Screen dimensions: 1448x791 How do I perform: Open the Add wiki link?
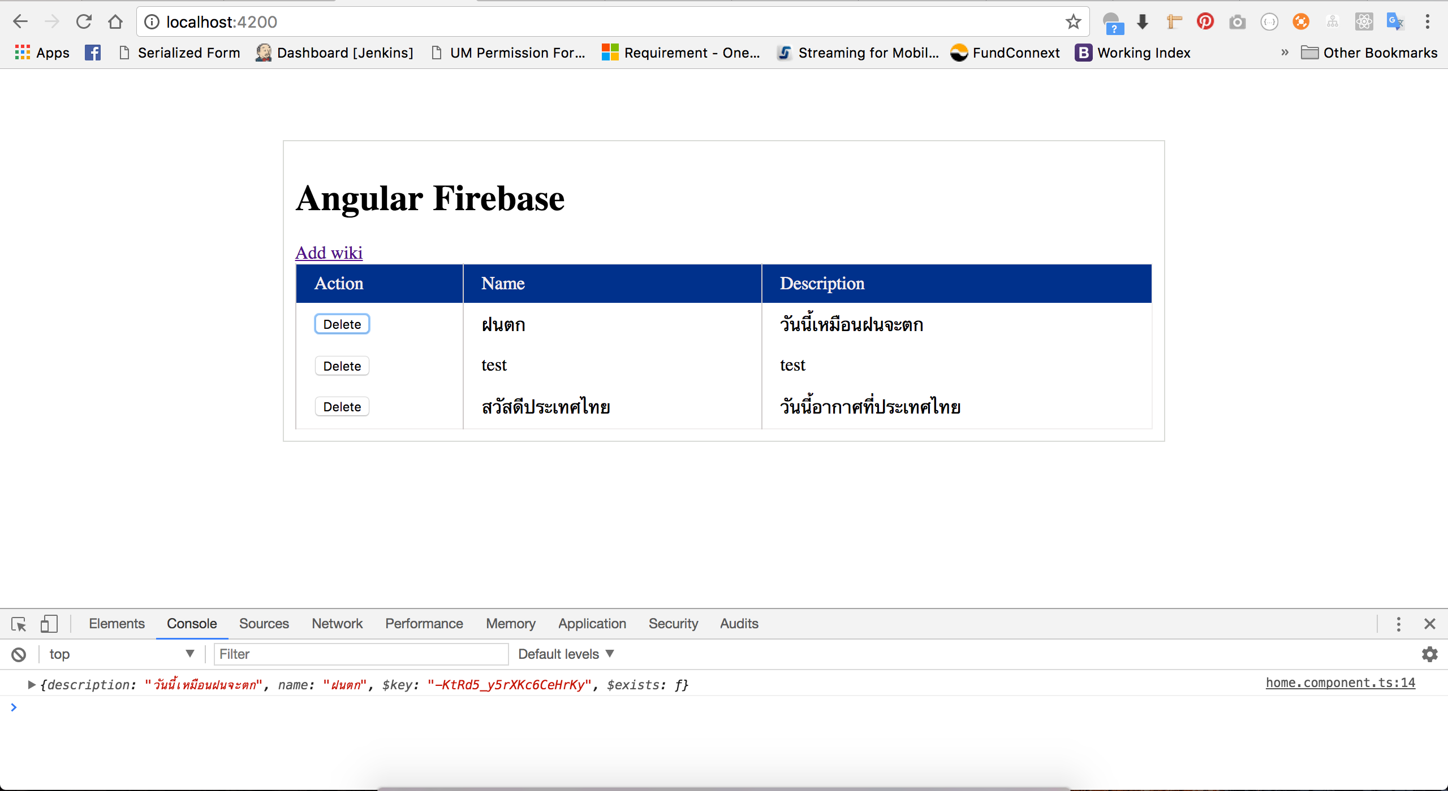click(x=328, y=253)
